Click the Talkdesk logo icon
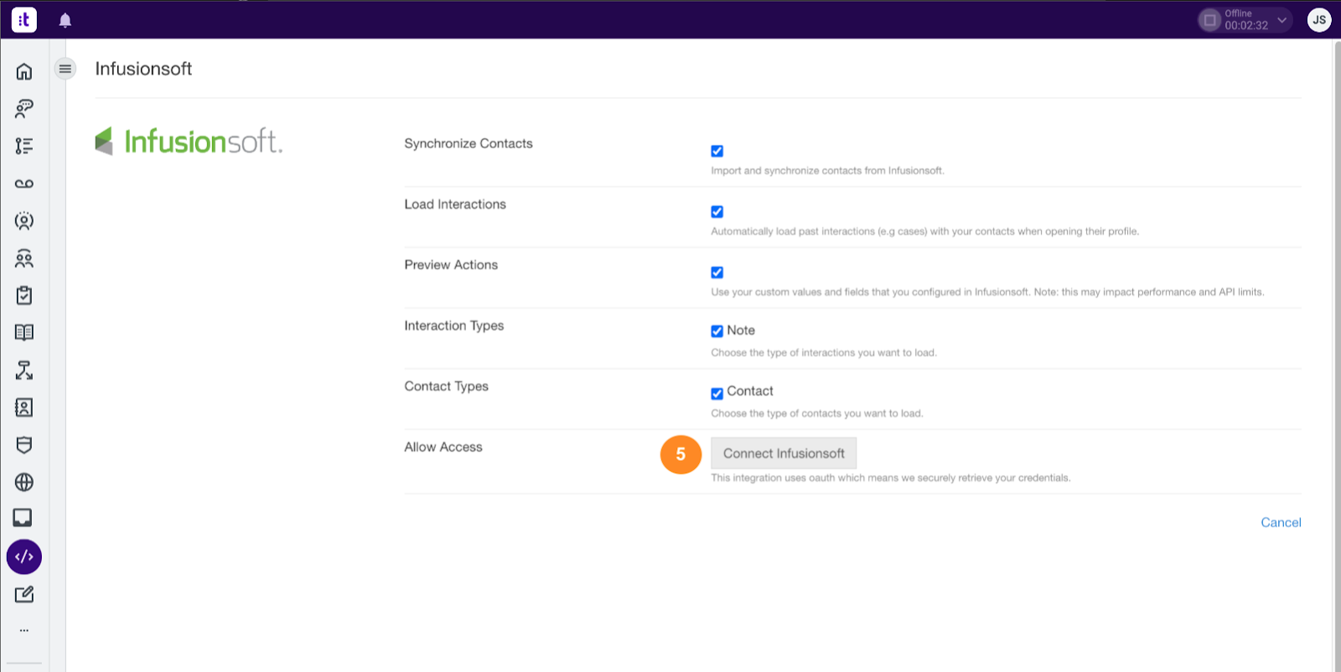Image resolution: width=1341 pixels, height=672 pixels. click(x=24, y=19)
